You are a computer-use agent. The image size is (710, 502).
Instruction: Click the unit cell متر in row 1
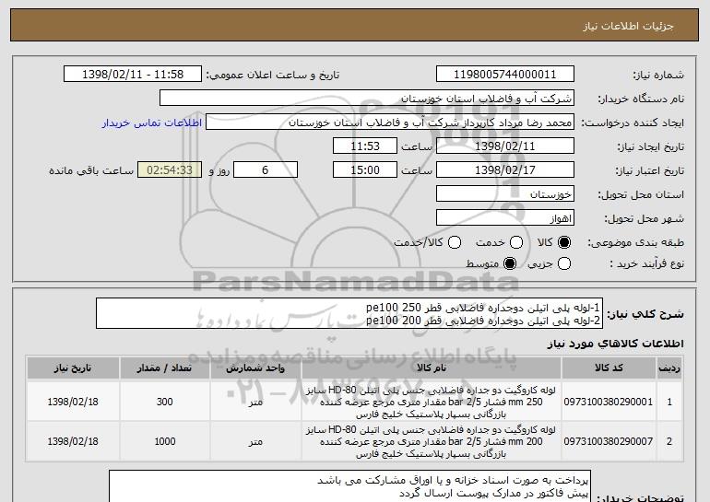(x=255, y=402)
